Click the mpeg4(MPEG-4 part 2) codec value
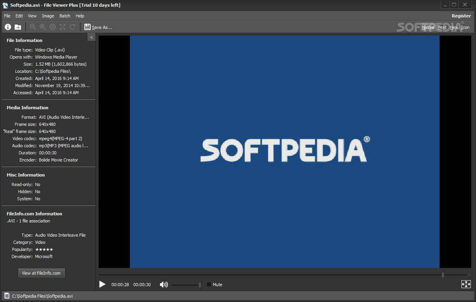The image size is (476, 302). pyautogui.click(x=61, y=139)
